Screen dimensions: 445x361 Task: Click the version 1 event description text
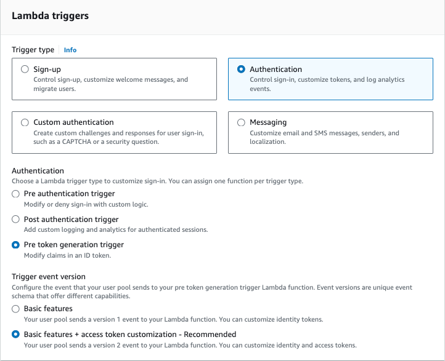tap(173, 319)
